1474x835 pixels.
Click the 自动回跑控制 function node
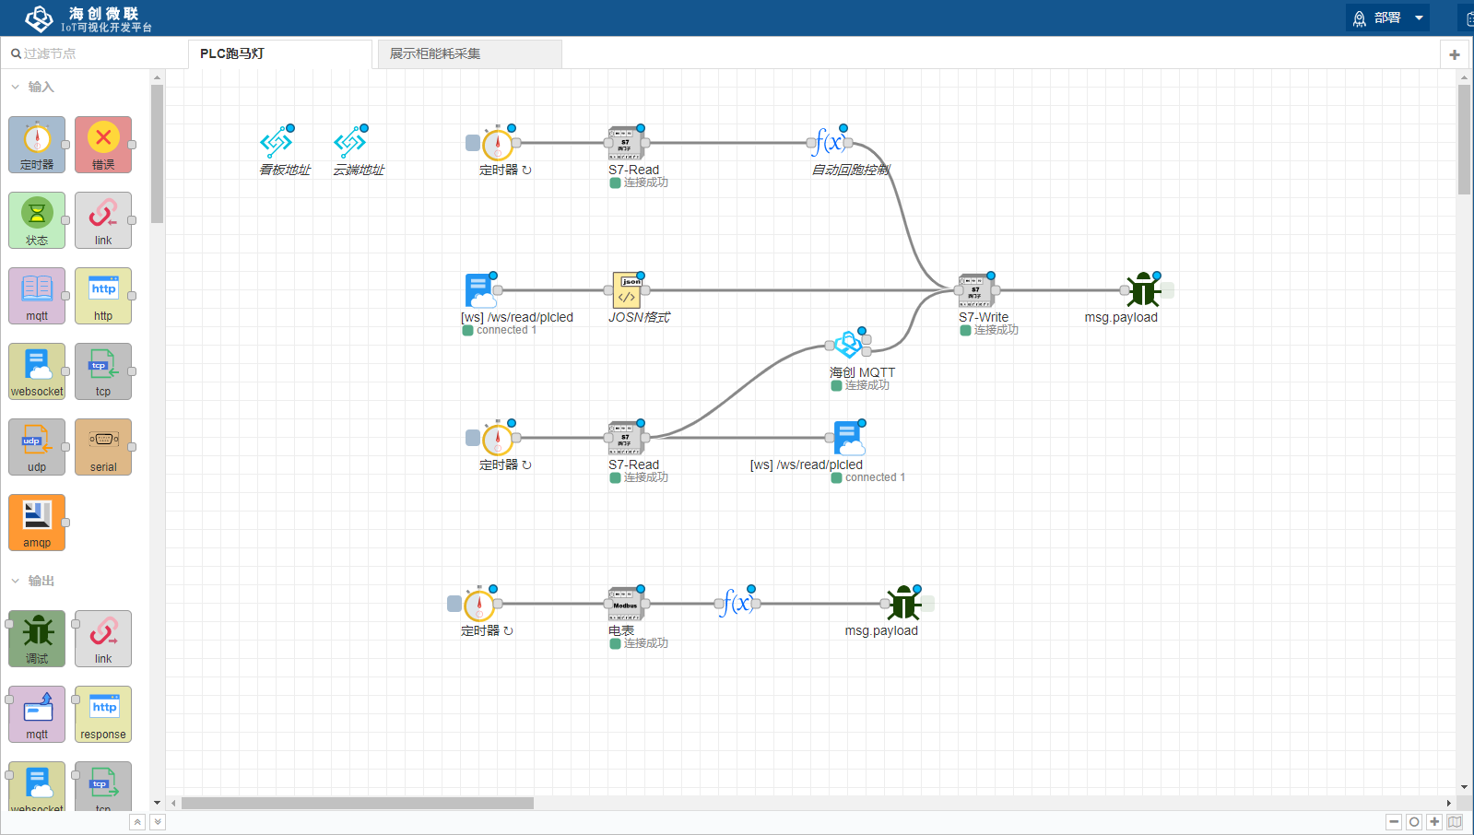pyautogui.click(x=830, y=143)
